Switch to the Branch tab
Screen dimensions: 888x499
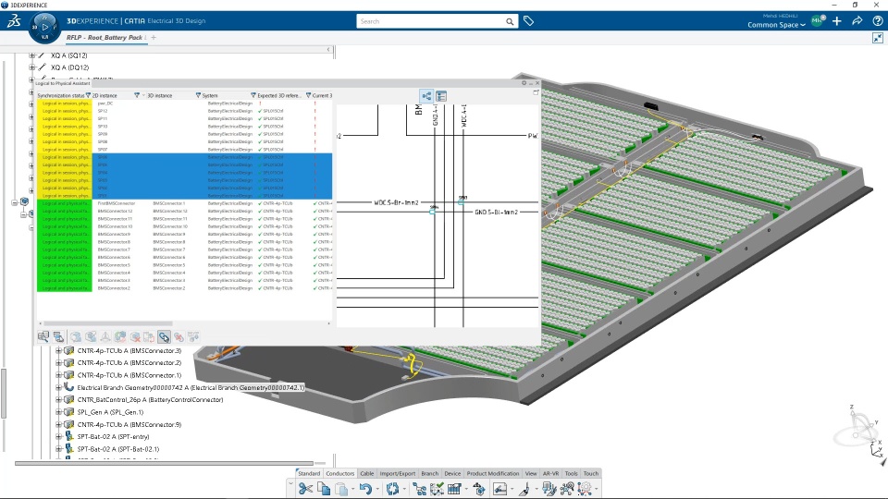point(430,473)
